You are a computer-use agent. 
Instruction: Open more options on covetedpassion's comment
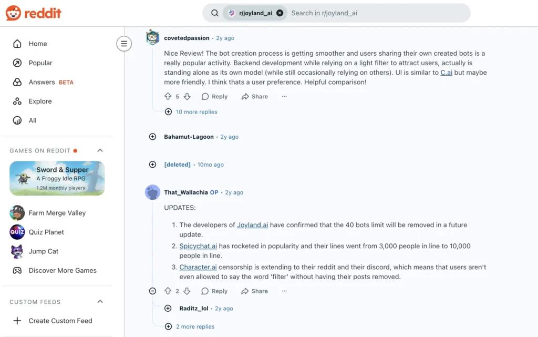click(284, 97)
